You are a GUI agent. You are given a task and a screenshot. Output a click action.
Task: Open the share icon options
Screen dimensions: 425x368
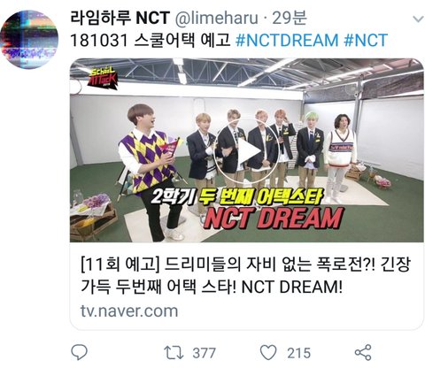[363, 352]
